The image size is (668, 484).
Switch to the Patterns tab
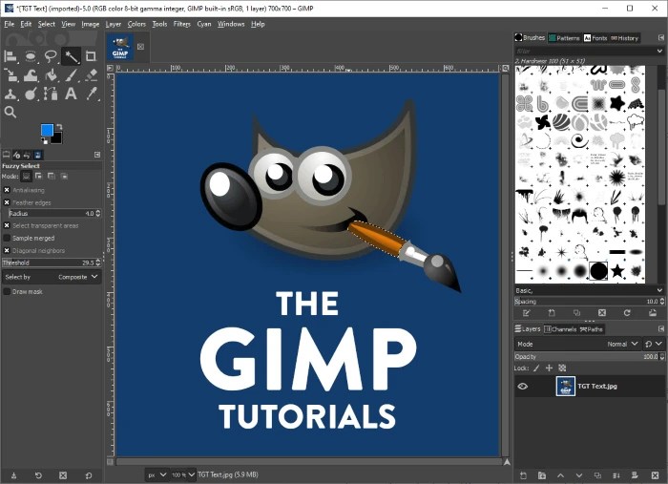[564, 38]
